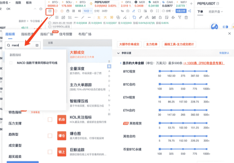Image resolution: width=234 pixels, height=163 pixels.
Task: Click the diagonal line drawing tool
Action: coord(83,18)
